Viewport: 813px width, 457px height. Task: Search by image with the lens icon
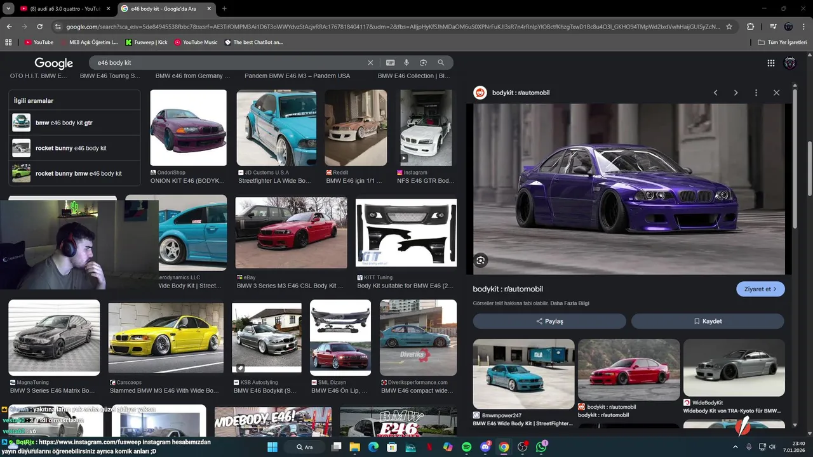[x=423, y=63]
